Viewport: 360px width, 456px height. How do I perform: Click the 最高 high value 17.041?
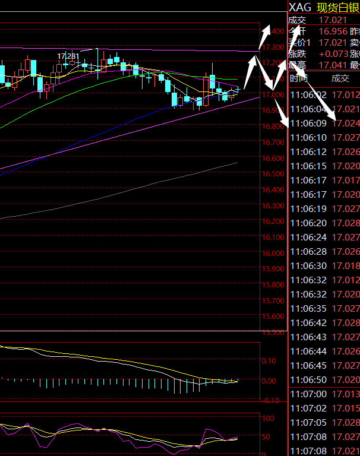pyautogui.click(x=333, y=65)
